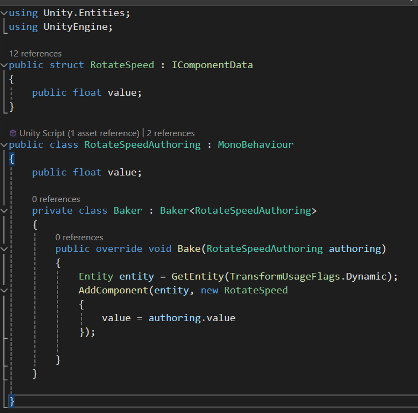Screen dimensions: 418x413
Task: Click 'RotateSpeed' in the struct declaration
Action: [122, 65]
